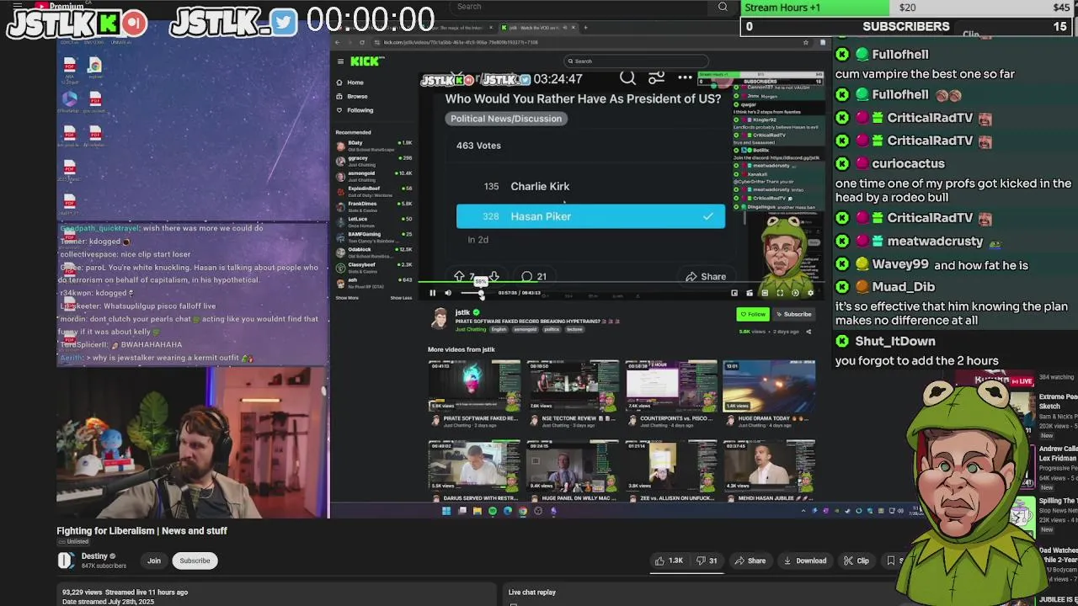Open the poll's 21 comments bubble
The width and height of the screenshot is (1078, 606).
click(x=533, y=276)
